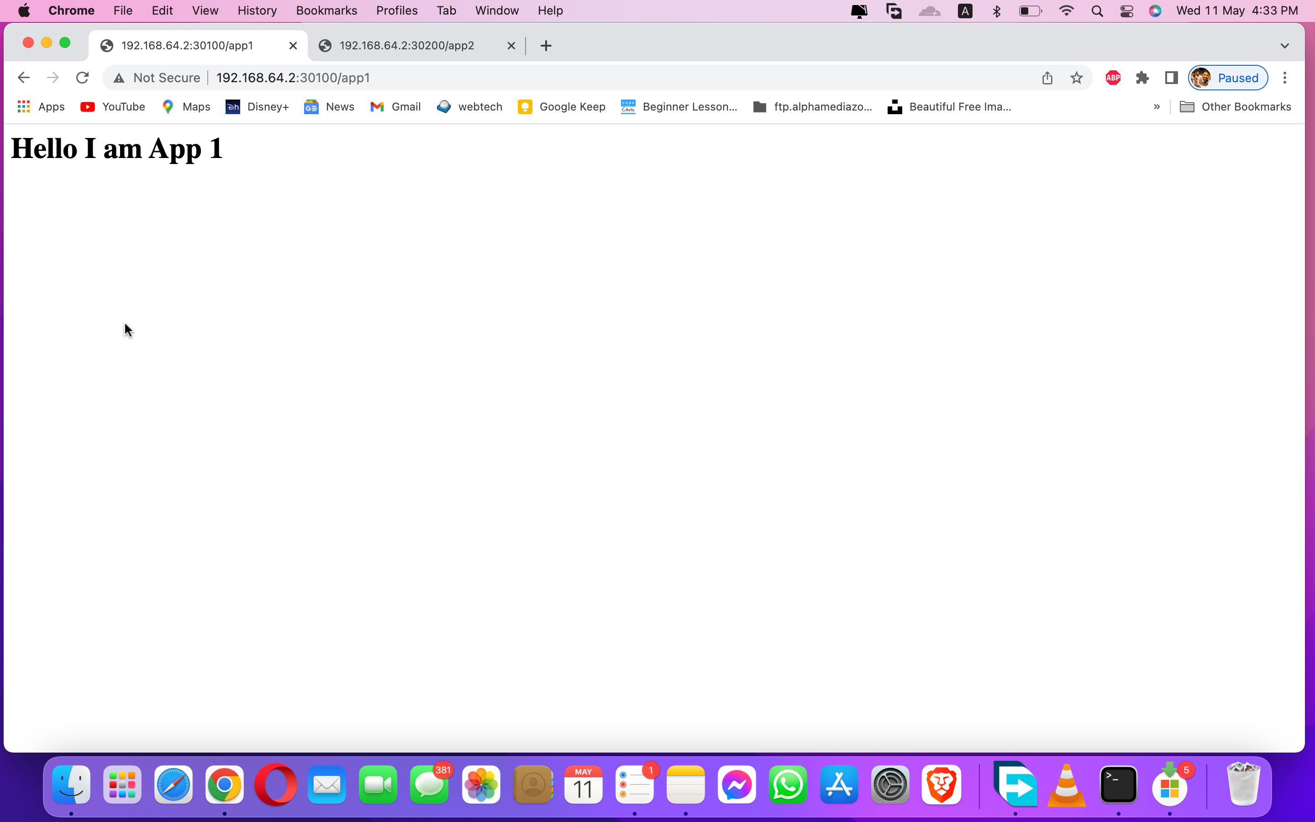Open Beautiful Free Images bookmark
Image resolution: width=1315 pixels, height=822 pixels.
tap(950, 107)
